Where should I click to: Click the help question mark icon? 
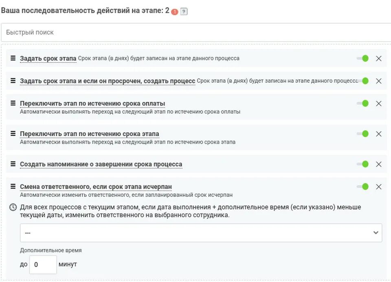[x=184, y=12]
